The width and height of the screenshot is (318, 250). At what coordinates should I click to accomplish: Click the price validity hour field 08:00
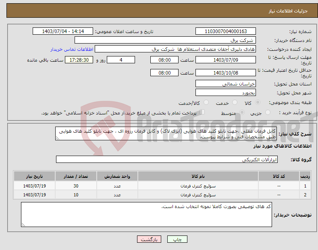[164, 73]
